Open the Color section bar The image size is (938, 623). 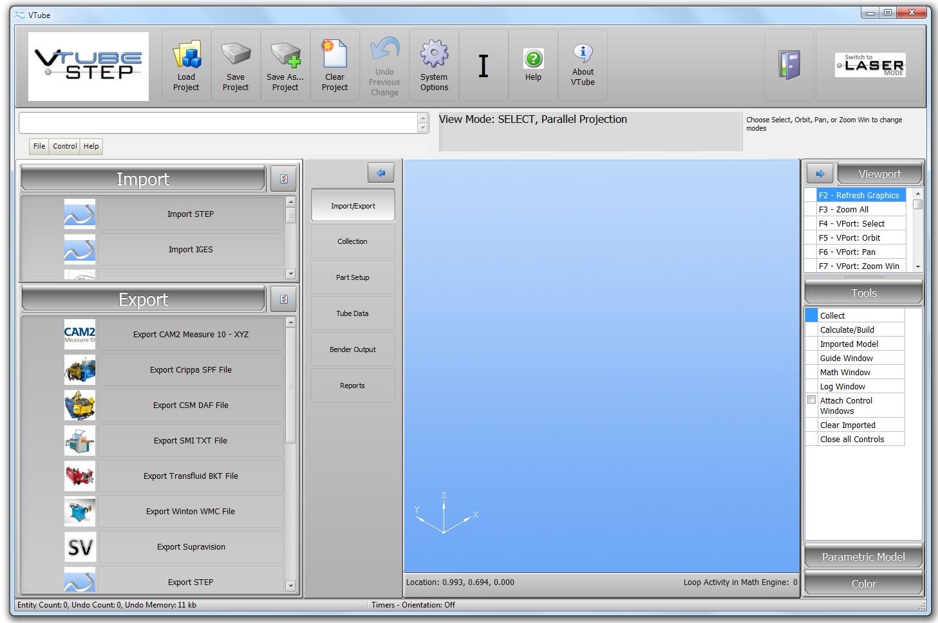click(863, 584)
